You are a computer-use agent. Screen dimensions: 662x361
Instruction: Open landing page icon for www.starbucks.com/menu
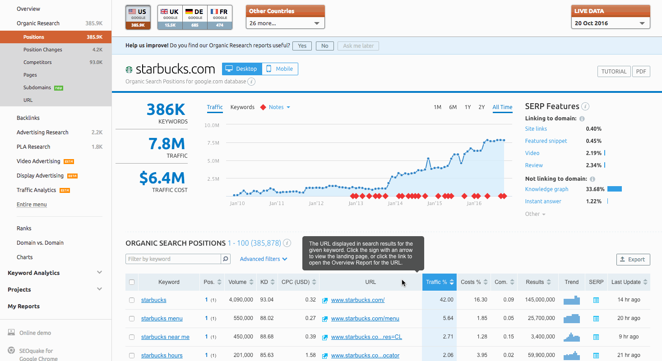tap(324, 319)
